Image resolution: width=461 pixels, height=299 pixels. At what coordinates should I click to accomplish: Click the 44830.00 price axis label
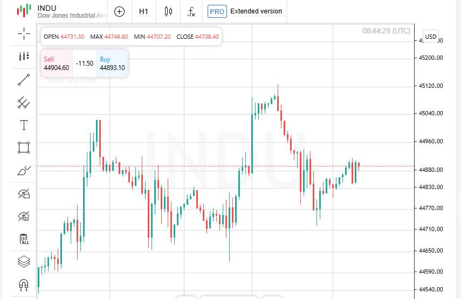(431, 187)
